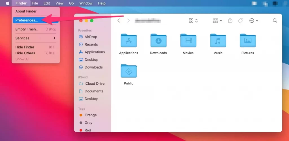The image size is (289, 141).
Task: Open iCloud Drive in the sidebar
Action: (x=95, y=84)
